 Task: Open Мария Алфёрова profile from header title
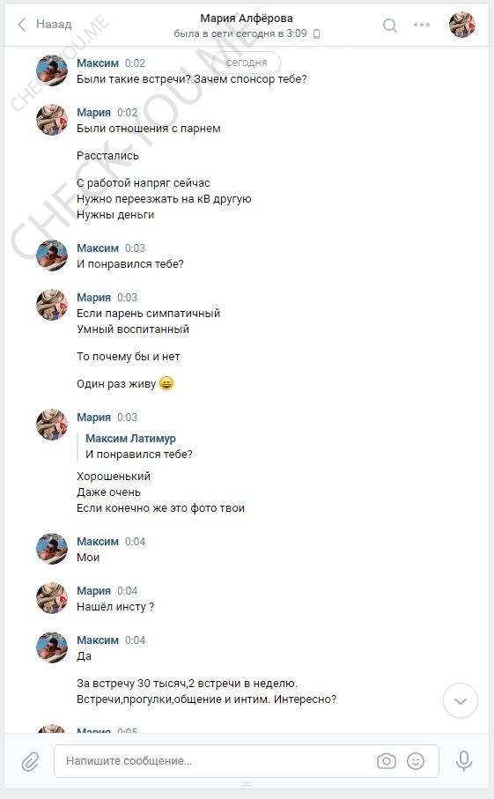coord(247,18)
